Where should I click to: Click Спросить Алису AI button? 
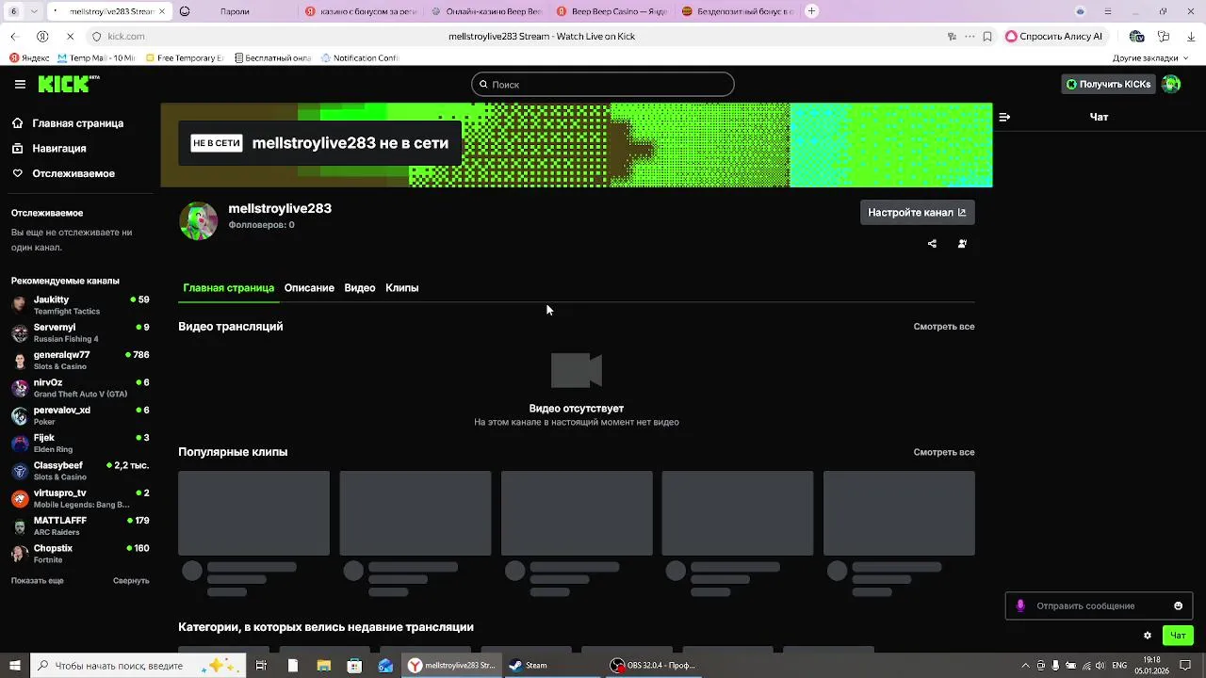1053,37
